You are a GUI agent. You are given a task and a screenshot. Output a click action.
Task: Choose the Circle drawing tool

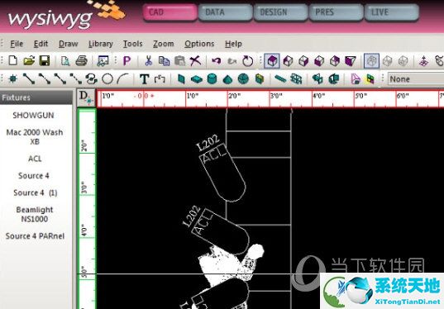(x=107, y=79)
